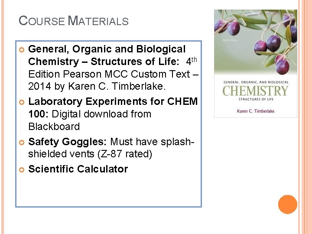
Task: Click "Laboratory Experiments for CHEM" bold text
Action: click(x=113, y=102)
